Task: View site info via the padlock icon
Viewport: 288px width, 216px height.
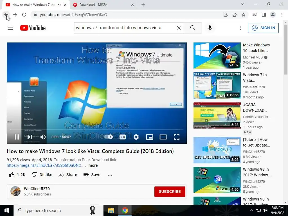Action: (35, 15)
